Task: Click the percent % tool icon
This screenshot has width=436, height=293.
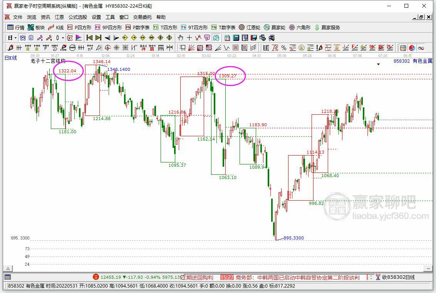Action: 283,48
